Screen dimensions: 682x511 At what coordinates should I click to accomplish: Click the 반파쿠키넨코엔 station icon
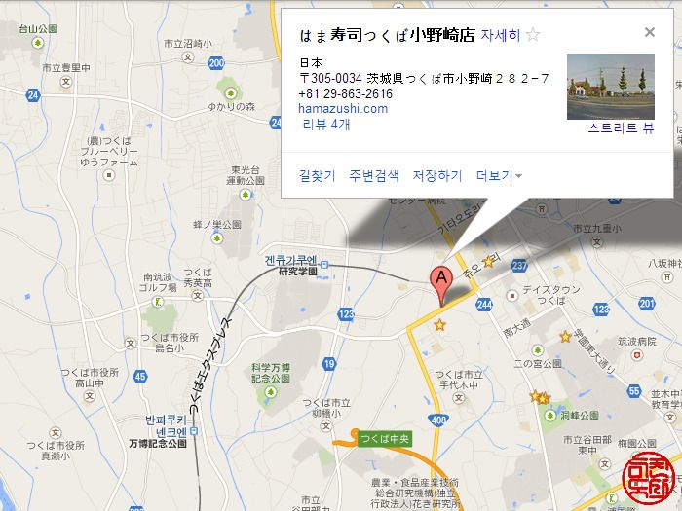pos(194,431)
